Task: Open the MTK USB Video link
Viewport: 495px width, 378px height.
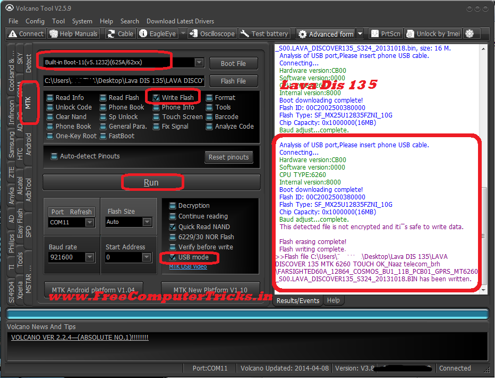Action: click(x=188, y=267)
